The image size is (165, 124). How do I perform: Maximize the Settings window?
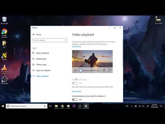click(115, 28)
